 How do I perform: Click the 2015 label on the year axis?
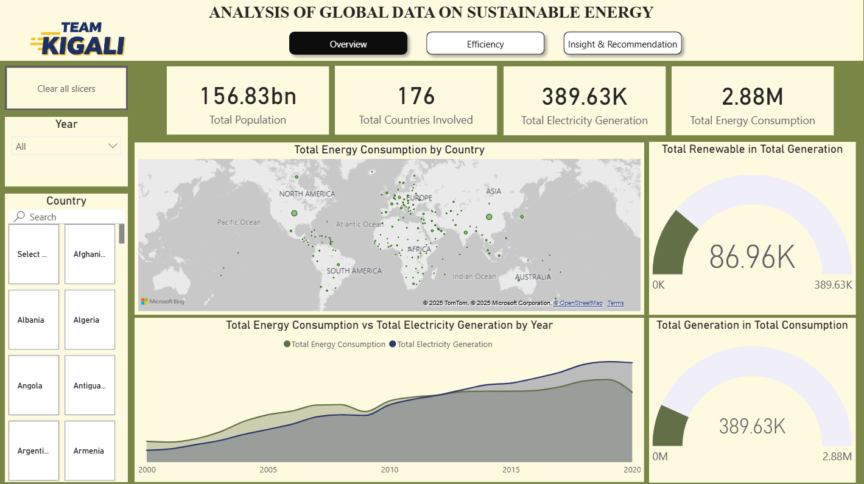pyautogui.click(x=511, y=469)
